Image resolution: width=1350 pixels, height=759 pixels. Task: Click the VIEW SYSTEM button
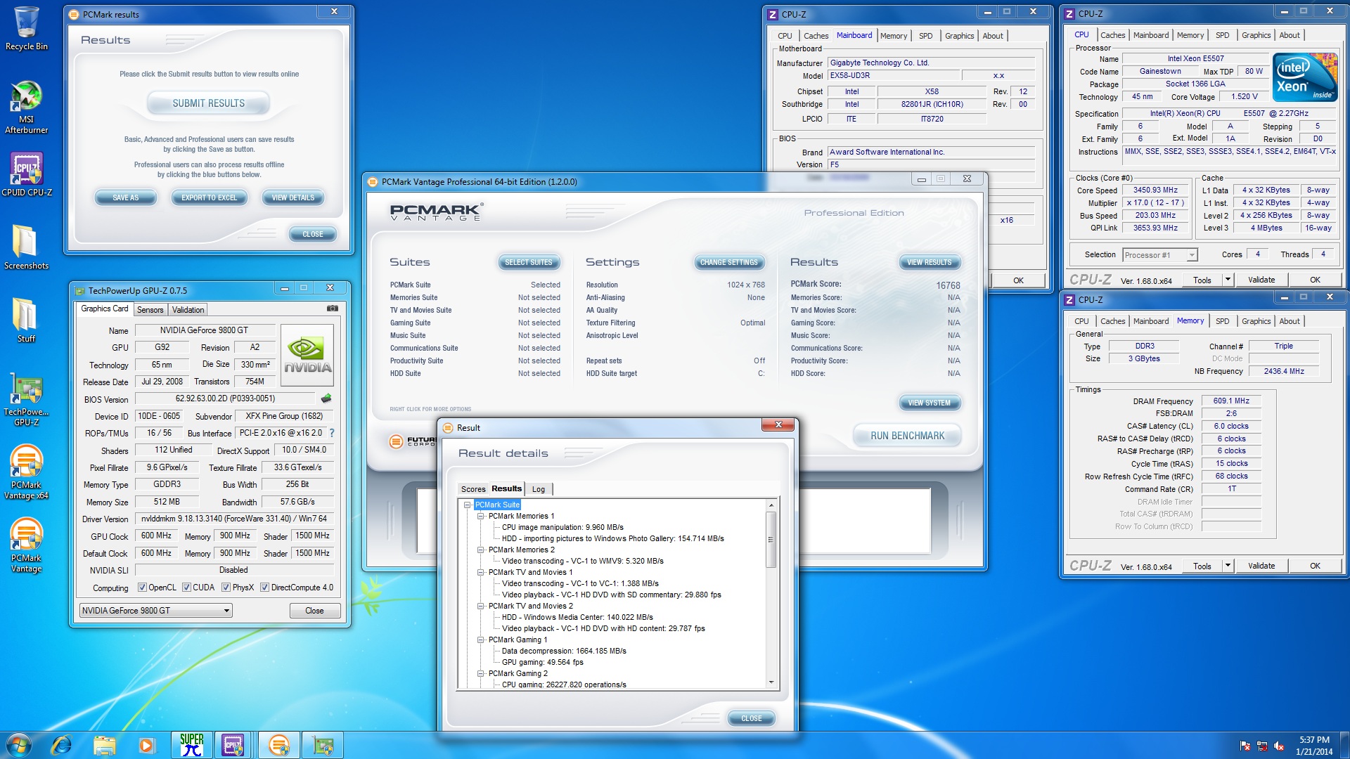(929, 403)
